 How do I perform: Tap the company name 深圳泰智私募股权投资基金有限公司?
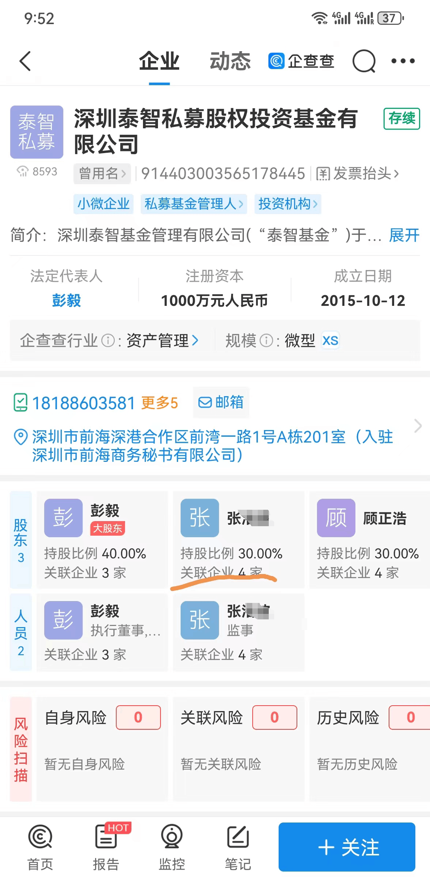coord(216,131)
